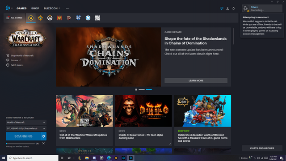The width and height of the screenshot is (286, 161).
Task: Click the Learn More button
Action: 196,80
